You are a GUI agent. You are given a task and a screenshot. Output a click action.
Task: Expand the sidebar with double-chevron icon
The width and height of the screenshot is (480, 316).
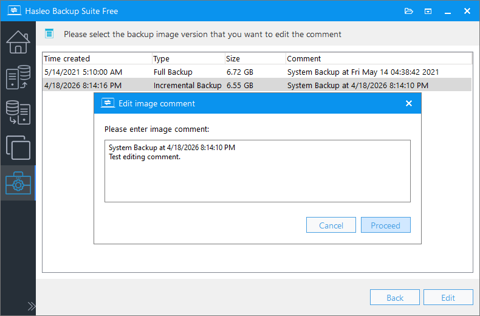(31, 306)
